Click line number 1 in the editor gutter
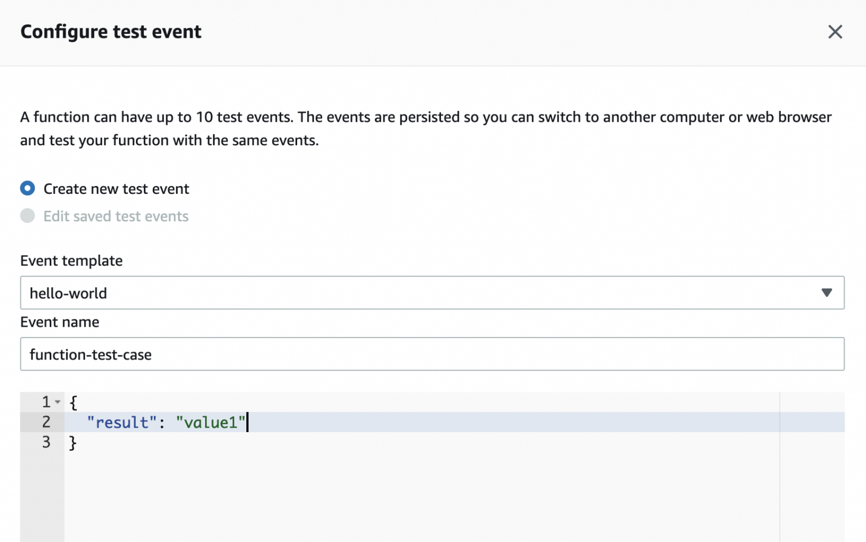The width and height of the screenshot is (866, 542). tap(45, 402)
